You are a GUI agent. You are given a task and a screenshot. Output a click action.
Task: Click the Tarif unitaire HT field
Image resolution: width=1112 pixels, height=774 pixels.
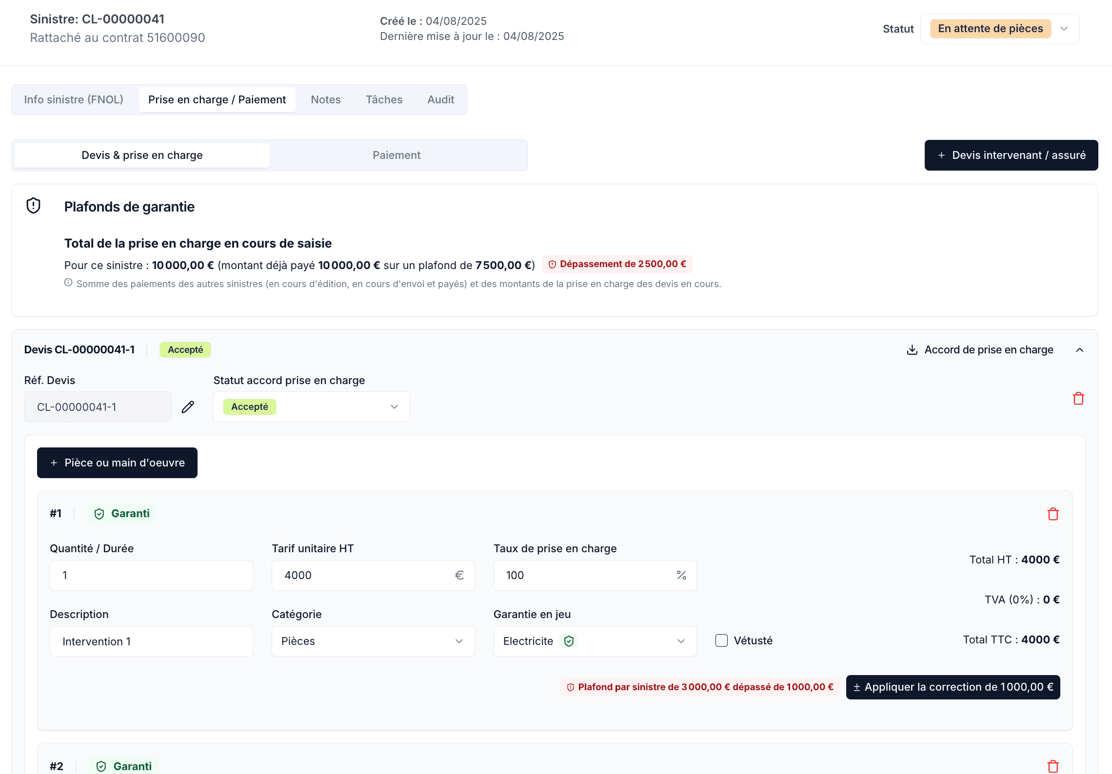[x=372, y=575]
